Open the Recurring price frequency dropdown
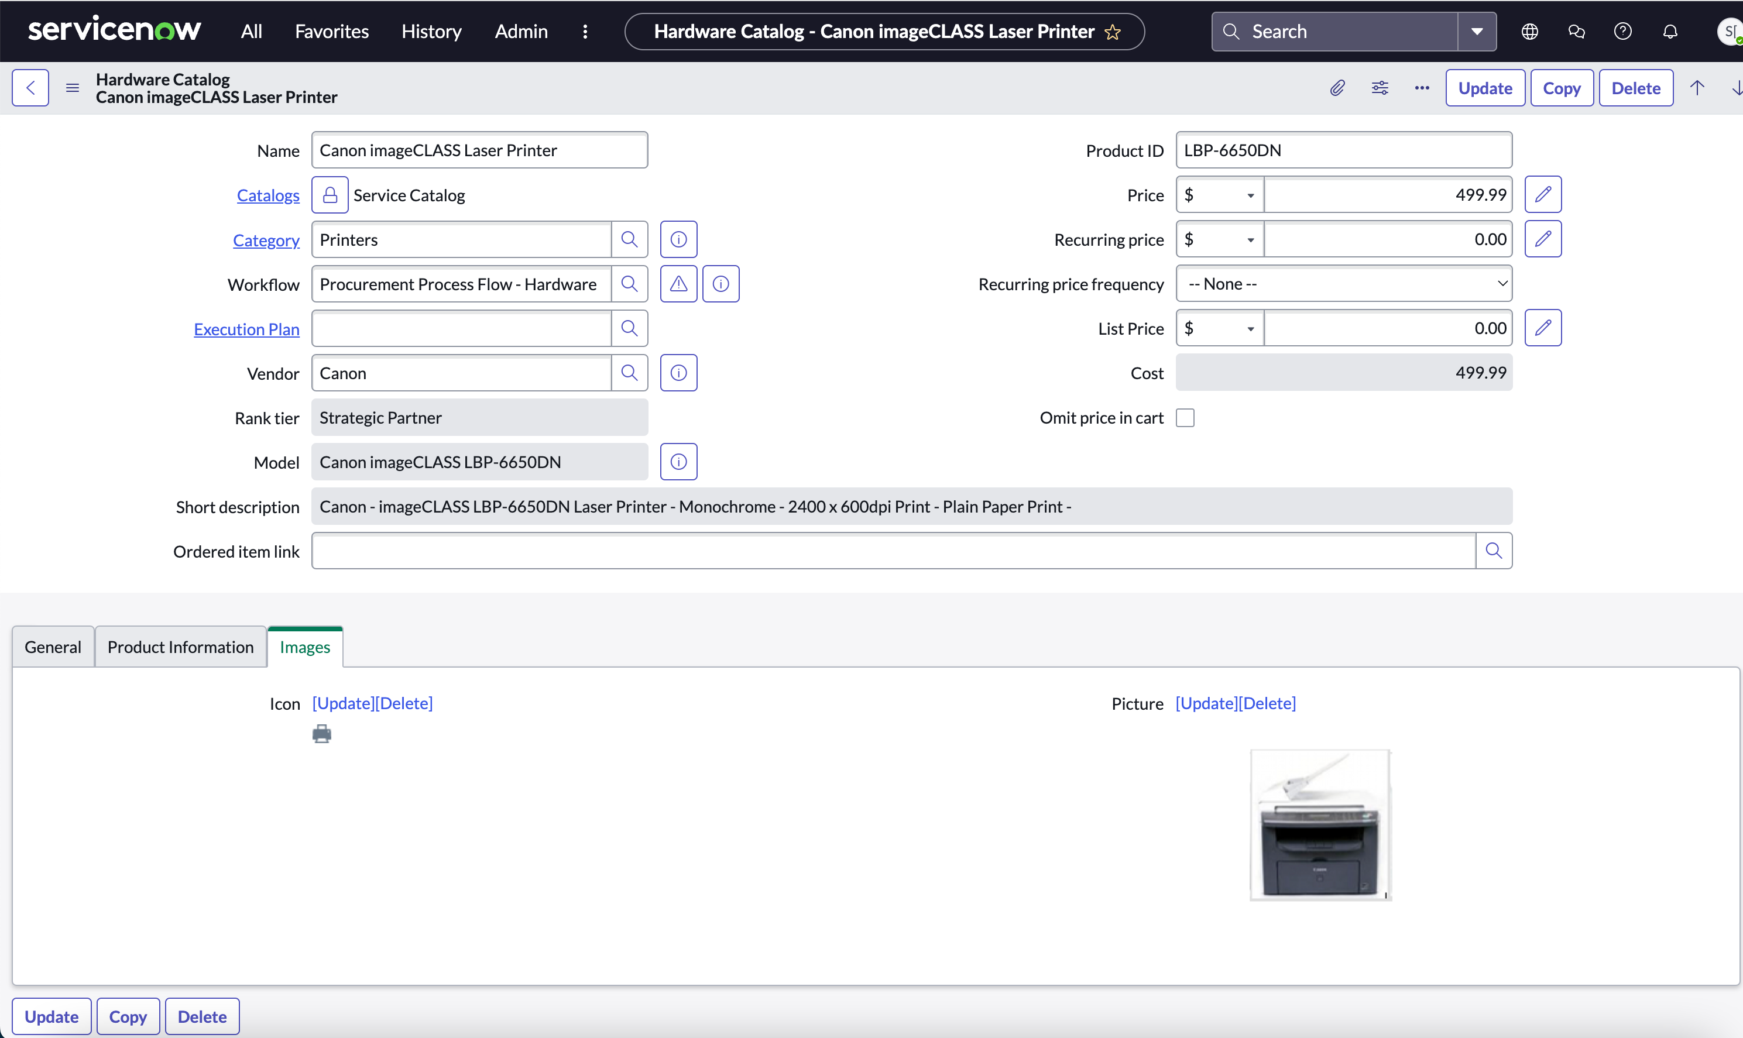 [x=1344, y=284]
